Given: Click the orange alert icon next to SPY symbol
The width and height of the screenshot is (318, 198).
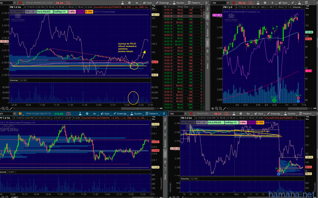Looking at the screenshot, I should [x=20, y=113].
